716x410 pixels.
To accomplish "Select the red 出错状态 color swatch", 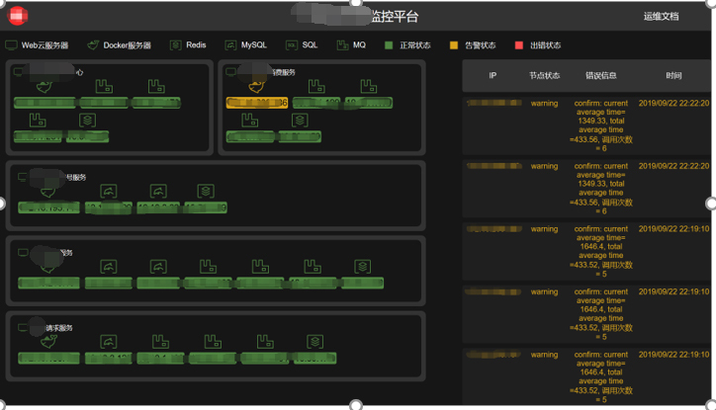I will coord(519,45).
